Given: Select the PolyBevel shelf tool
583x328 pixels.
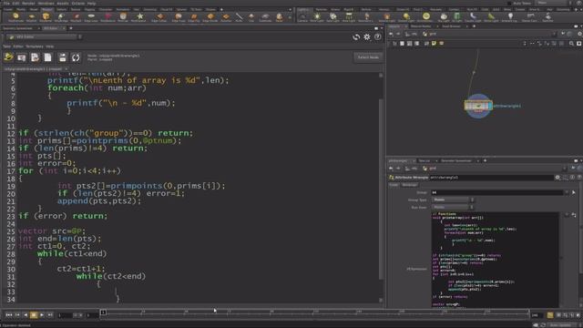Looking at the screenshot, I should pyautogui.click(x=46, y=17).
